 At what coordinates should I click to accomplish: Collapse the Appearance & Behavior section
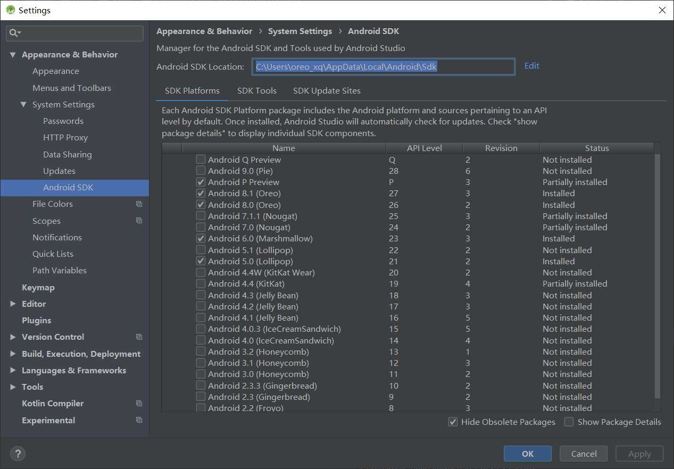click(13, 55)
